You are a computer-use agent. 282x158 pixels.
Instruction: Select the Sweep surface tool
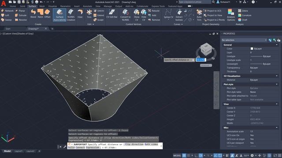click(6, 20)
